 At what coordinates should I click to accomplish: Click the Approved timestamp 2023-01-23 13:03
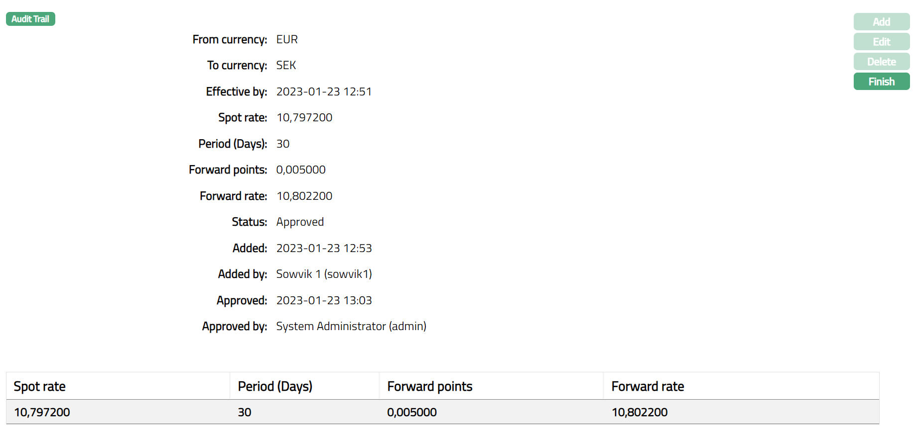pos(324,300)
